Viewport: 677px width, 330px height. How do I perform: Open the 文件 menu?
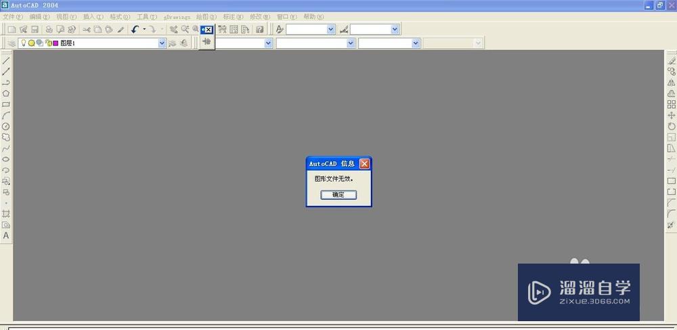coord(13,17)
